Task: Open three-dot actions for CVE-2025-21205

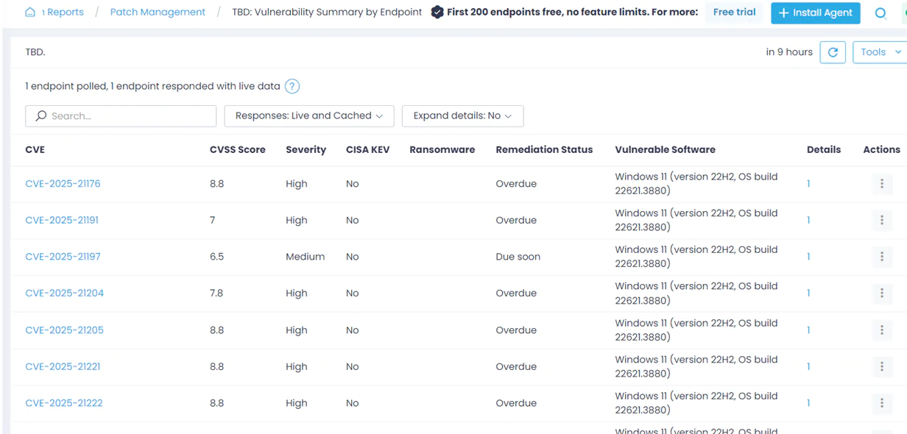Action: pos(881,330)
